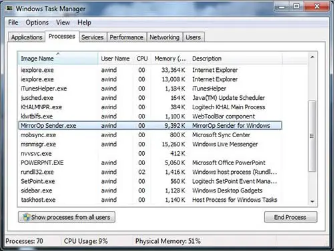This screenshot has width=335, height=251.
Task: Click the scrollbar up arrow
Action: pyautogui.click(x=312, y=57)
